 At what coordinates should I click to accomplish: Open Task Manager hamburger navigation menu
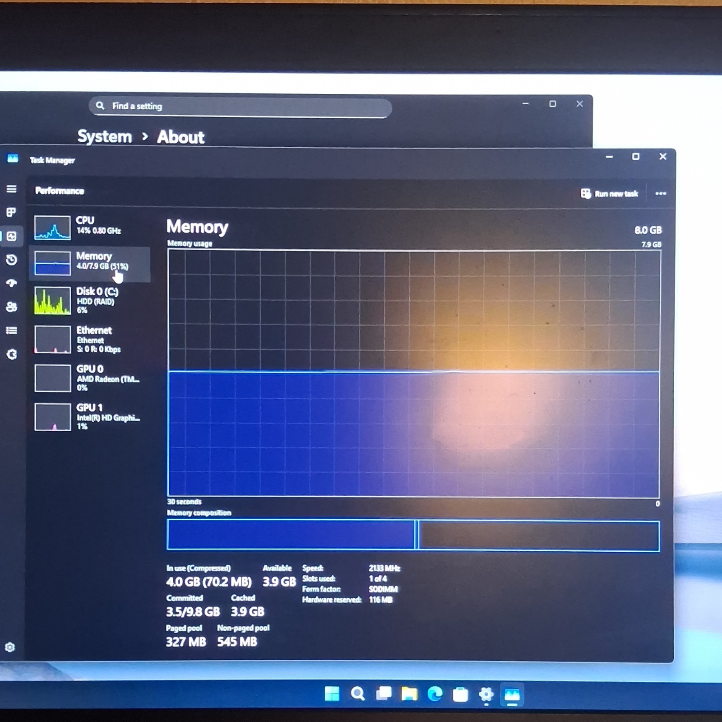tap(11, 189)
